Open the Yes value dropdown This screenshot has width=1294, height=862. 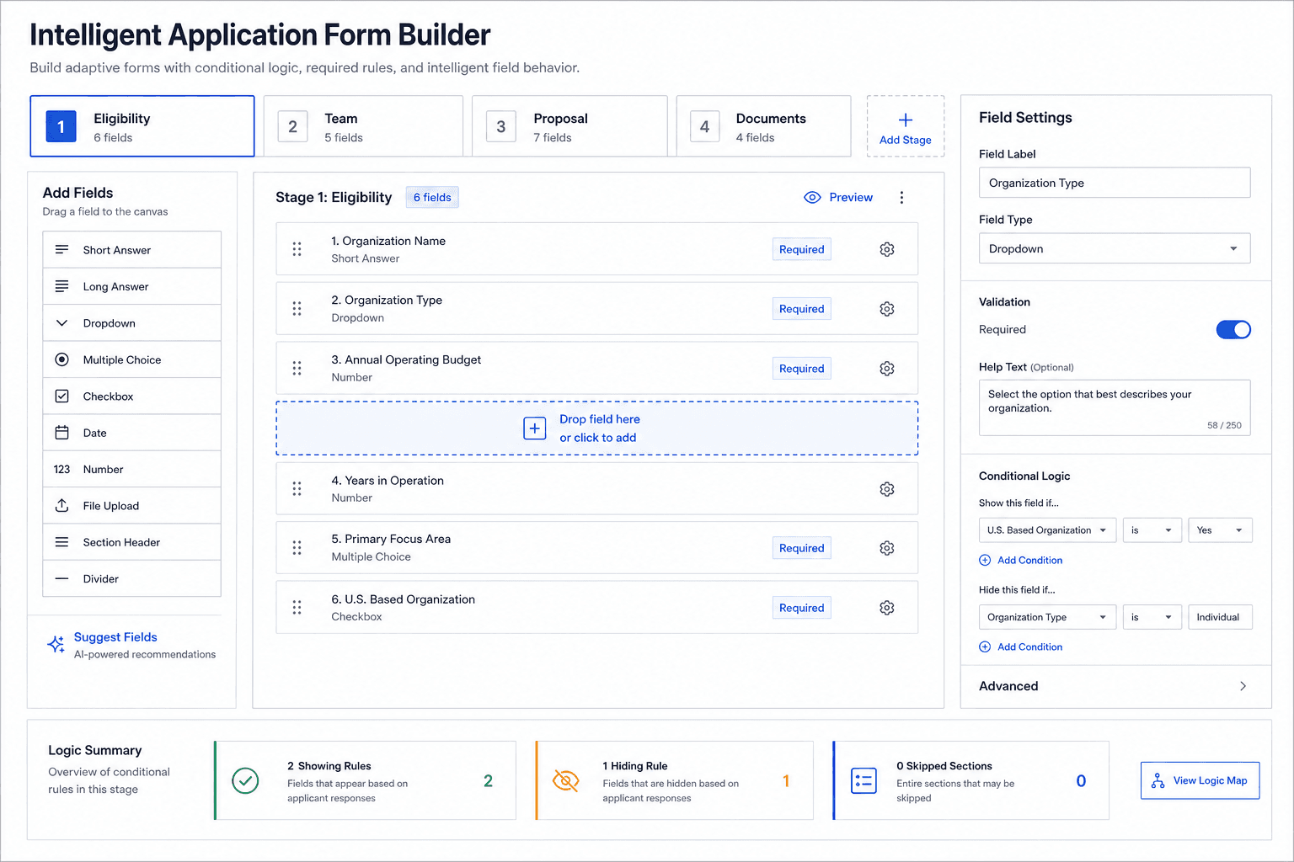tap(1220, 530)
